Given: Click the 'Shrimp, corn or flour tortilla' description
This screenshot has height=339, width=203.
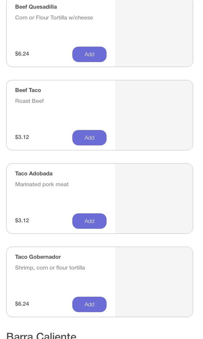Looking at the screenshot, I should click(50, 268).
